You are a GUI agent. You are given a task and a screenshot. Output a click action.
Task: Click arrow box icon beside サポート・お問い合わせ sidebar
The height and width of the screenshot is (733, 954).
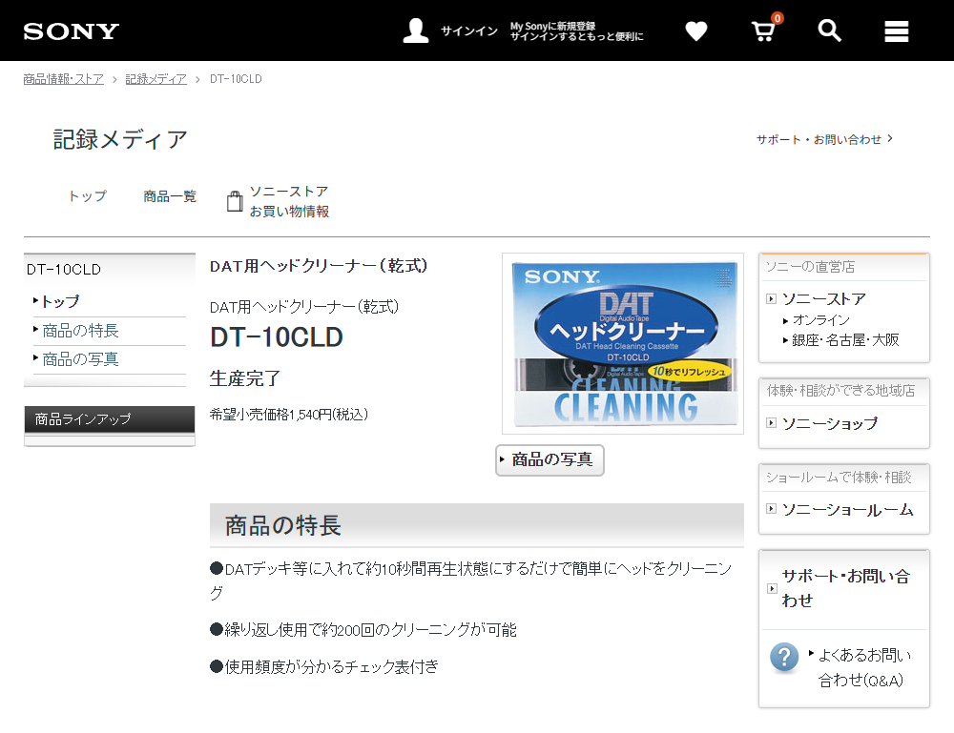click(772, 588)
